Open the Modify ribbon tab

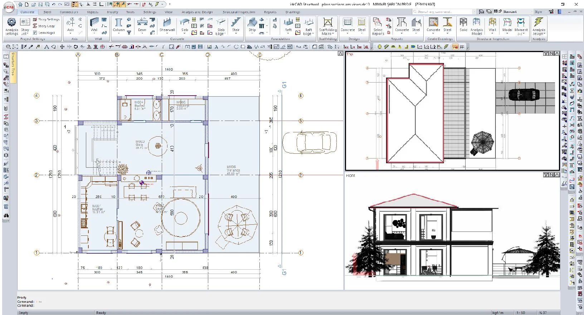click(x=112, y=12)
